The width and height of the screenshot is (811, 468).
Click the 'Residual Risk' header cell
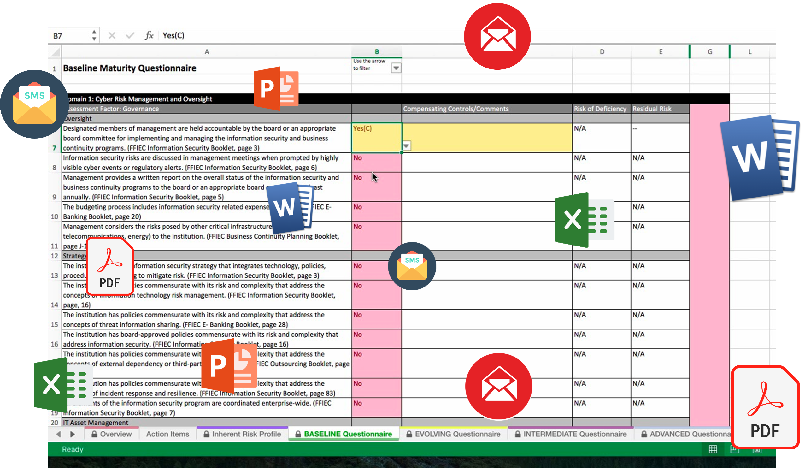pos(660,109)
